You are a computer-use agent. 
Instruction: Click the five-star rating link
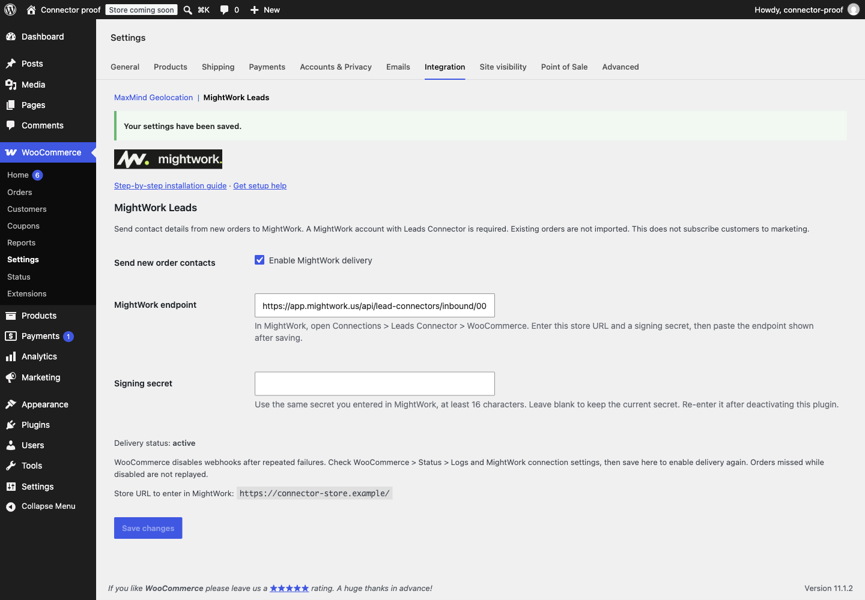coord(290,588)
